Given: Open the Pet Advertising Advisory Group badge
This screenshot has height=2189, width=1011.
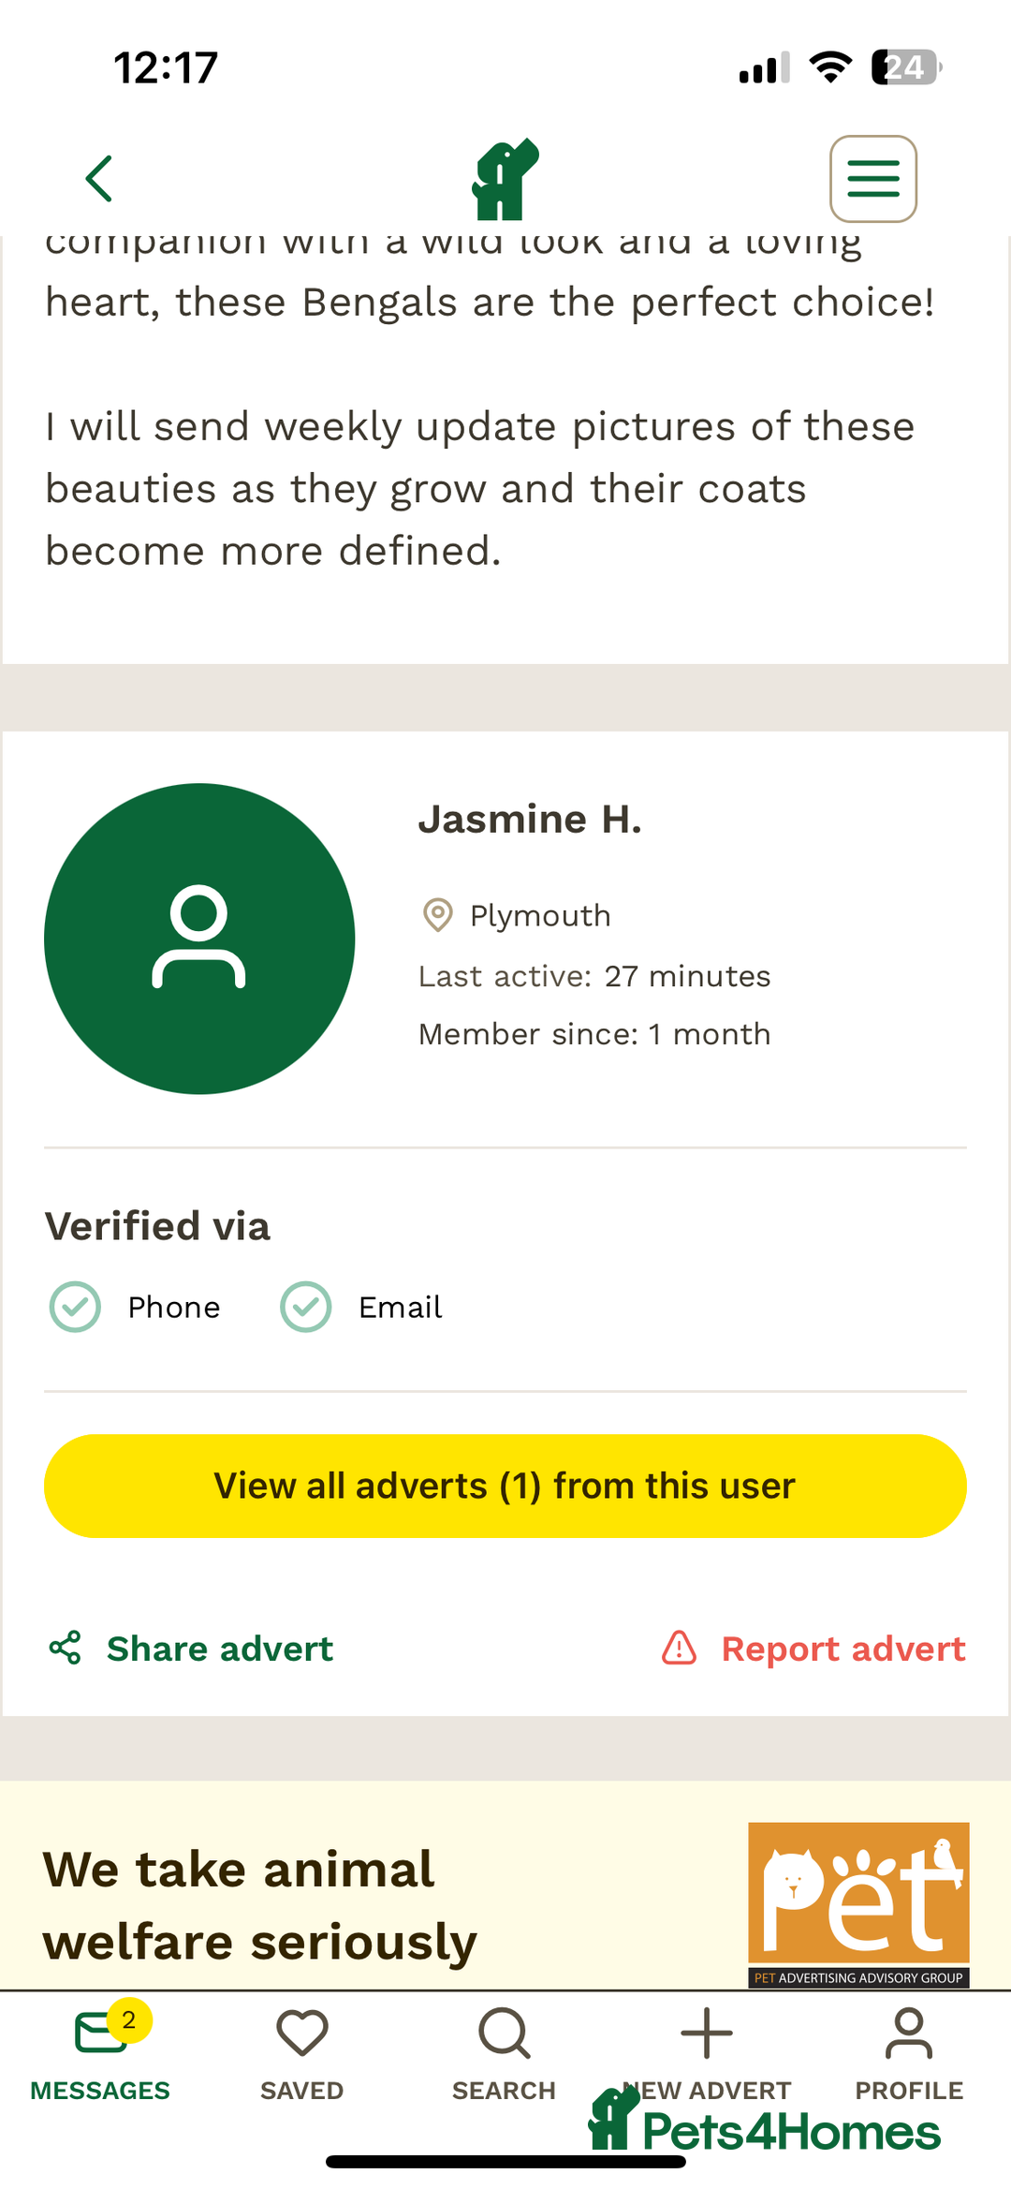Looking at the screenshot, I should click(x=858, y=1904).
